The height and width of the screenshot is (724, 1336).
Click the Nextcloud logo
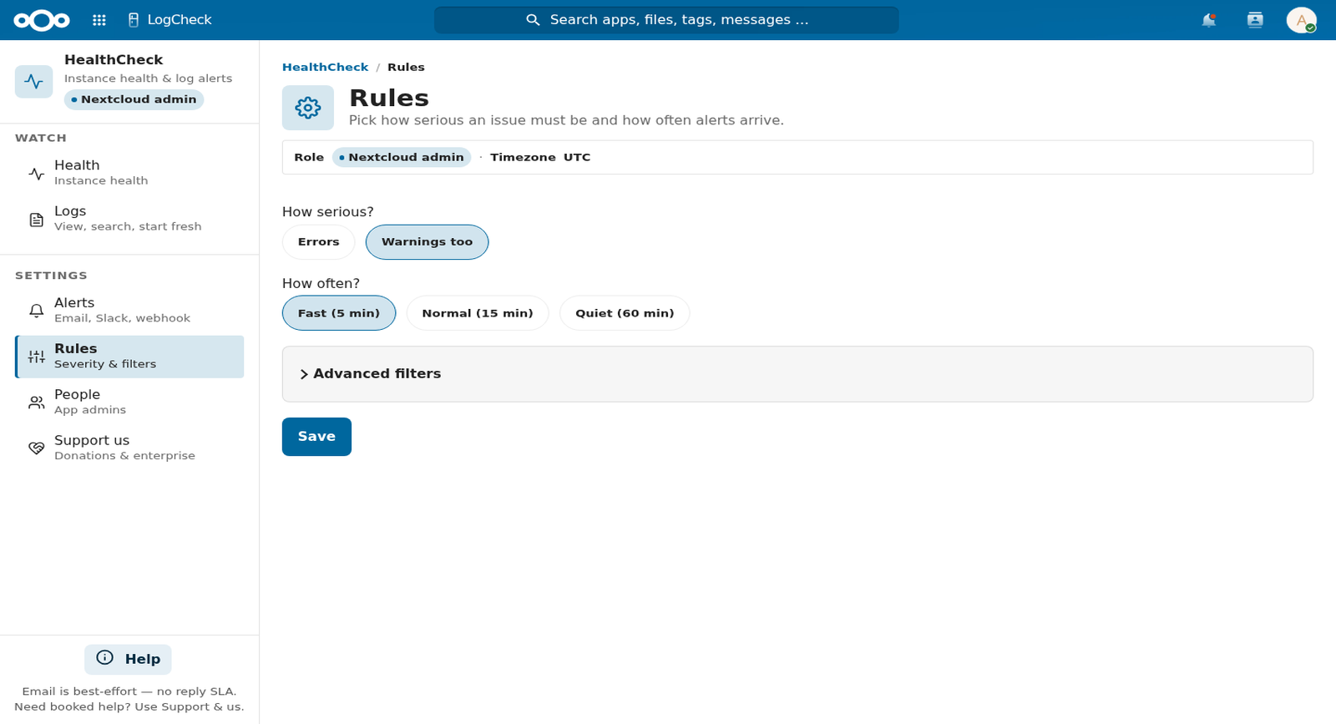point(42,20)
